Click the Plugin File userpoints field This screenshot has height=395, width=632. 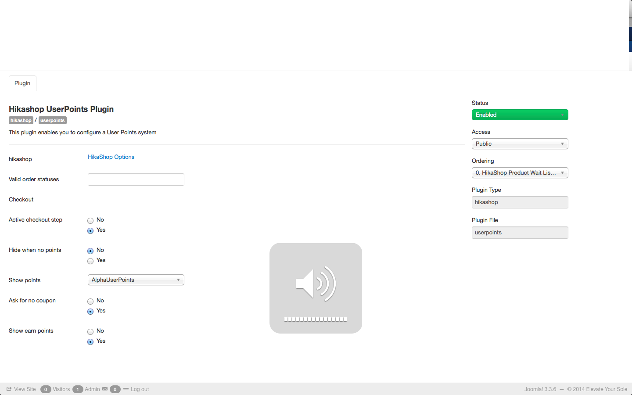520,233
